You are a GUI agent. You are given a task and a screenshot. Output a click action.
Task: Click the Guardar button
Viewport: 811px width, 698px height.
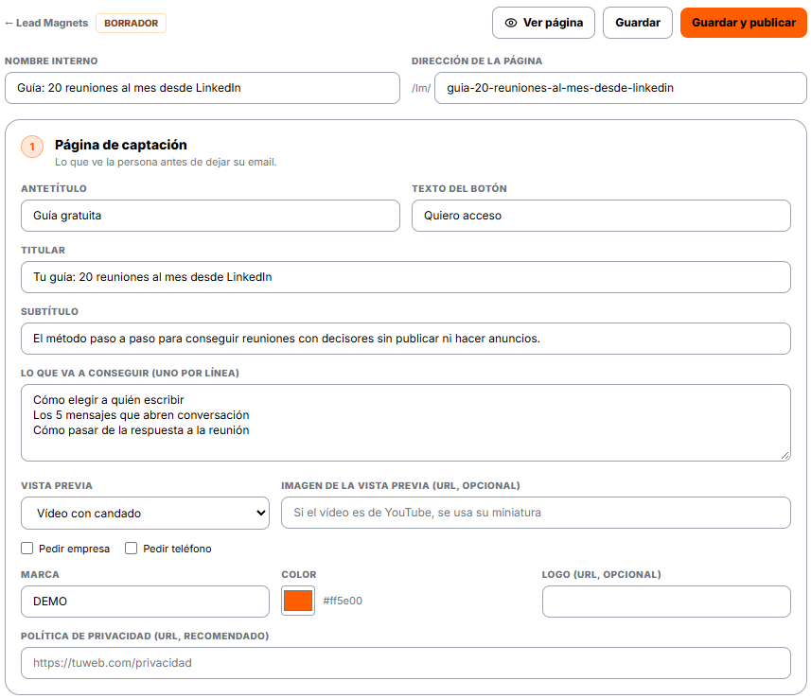click(637, 23)
